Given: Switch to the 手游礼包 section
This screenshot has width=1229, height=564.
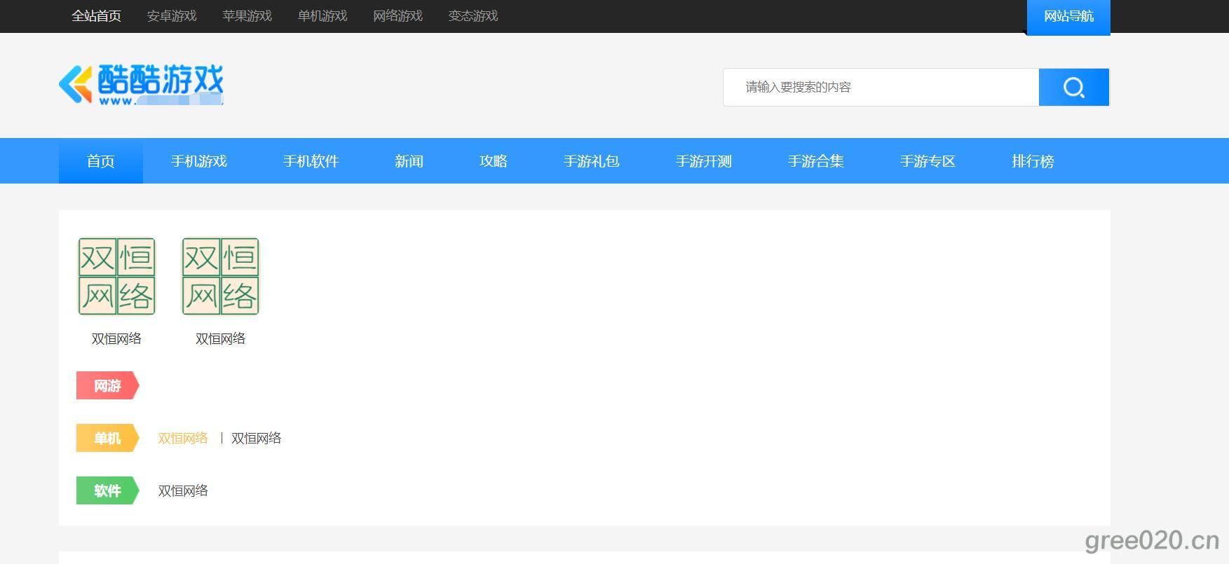Looking at the screenshot, I should tap(592, 161).
